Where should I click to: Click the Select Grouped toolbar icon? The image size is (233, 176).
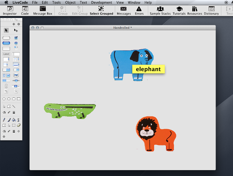pyautogui.click(x=101, y=10)
